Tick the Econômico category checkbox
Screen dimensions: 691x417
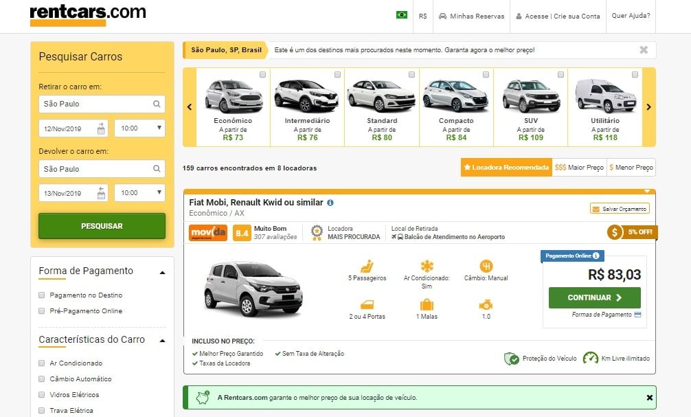coord(263,74)
